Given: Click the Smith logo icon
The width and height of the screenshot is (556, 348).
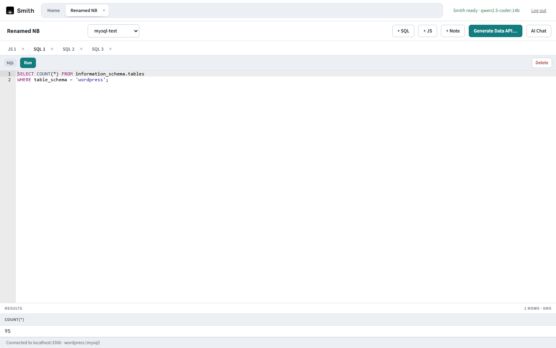Looking at the screenshot, I should click(x=10, y=10).
